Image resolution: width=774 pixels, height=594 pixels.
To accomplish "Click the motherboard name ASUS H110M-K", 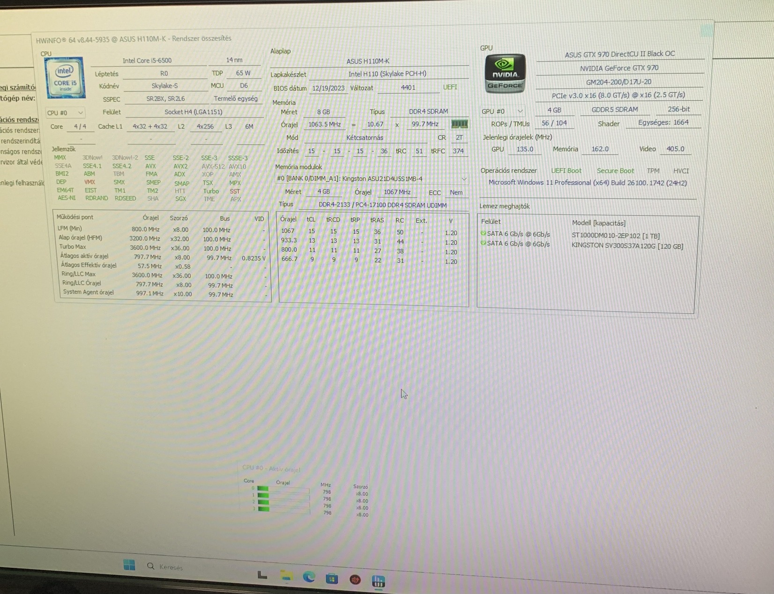I will point(368,61).
